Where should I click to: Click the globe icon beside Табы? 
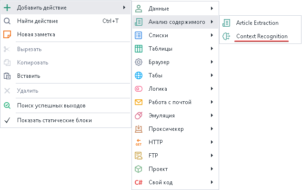pos(139,75)
